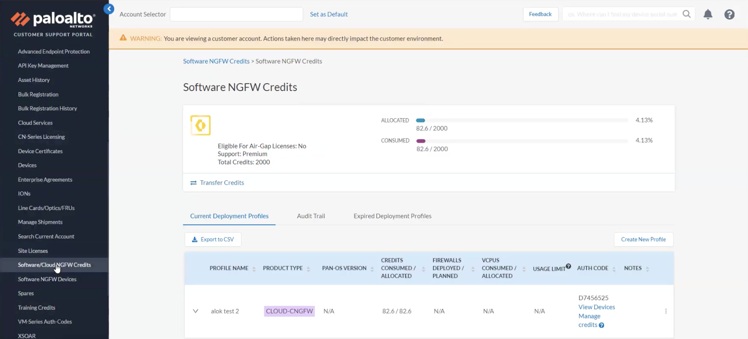The height and width of the screenshot is (339, 748).
Task: Click auth code D7456525
Action: 593,298
